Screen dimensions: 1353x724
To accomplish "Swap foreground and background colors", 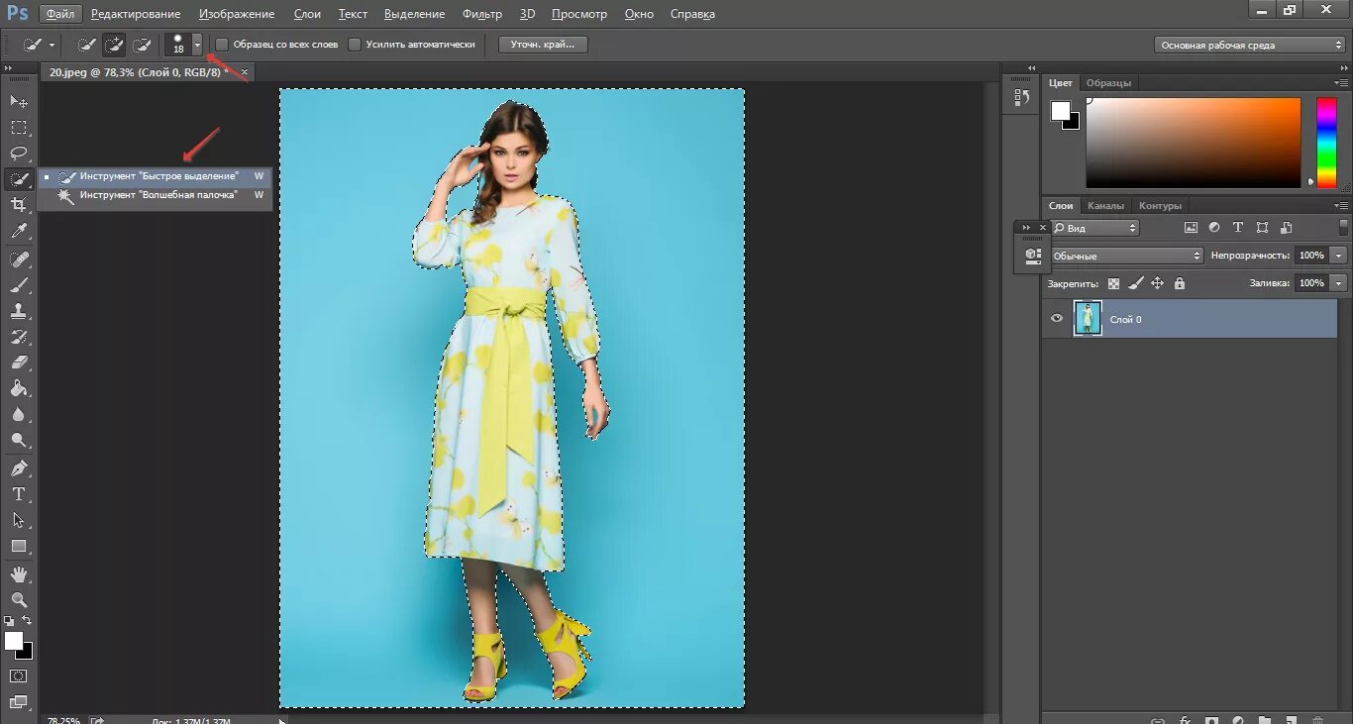I will 27,621.
